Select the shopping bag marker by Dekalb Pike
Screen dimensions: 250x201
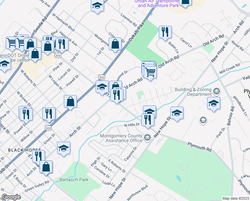[115, 44]
